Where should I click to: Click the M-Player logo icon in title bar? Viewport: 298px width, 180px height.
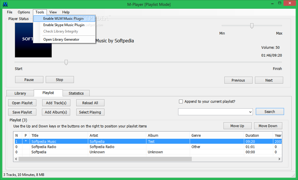click(5, 4)
